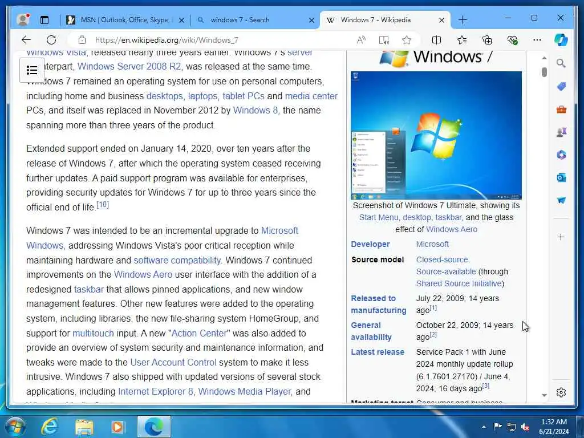The image size is (584, 438).
Task: Toggle Wikipedia table of contents
Action: [32, 70]
